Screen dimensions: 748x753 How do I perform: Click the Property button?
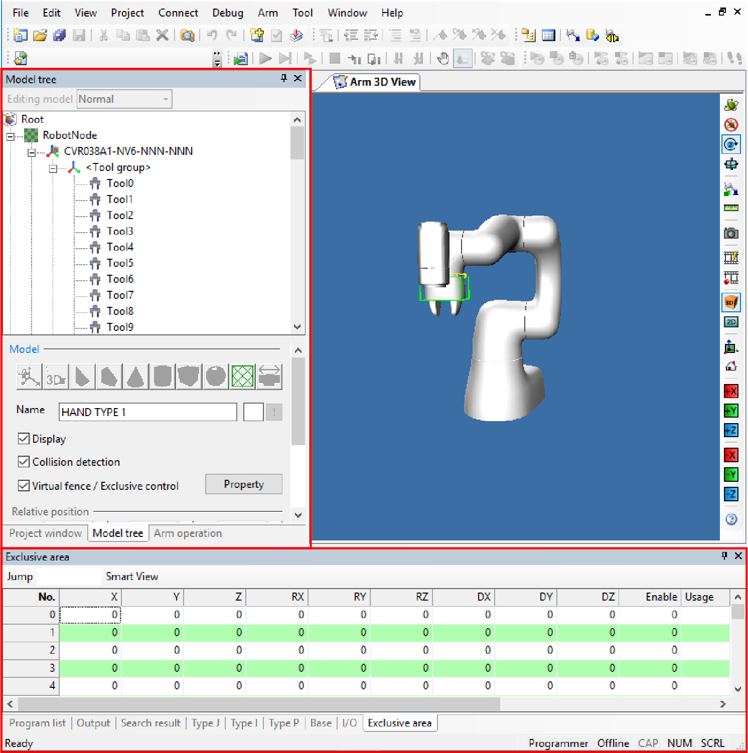243,484
